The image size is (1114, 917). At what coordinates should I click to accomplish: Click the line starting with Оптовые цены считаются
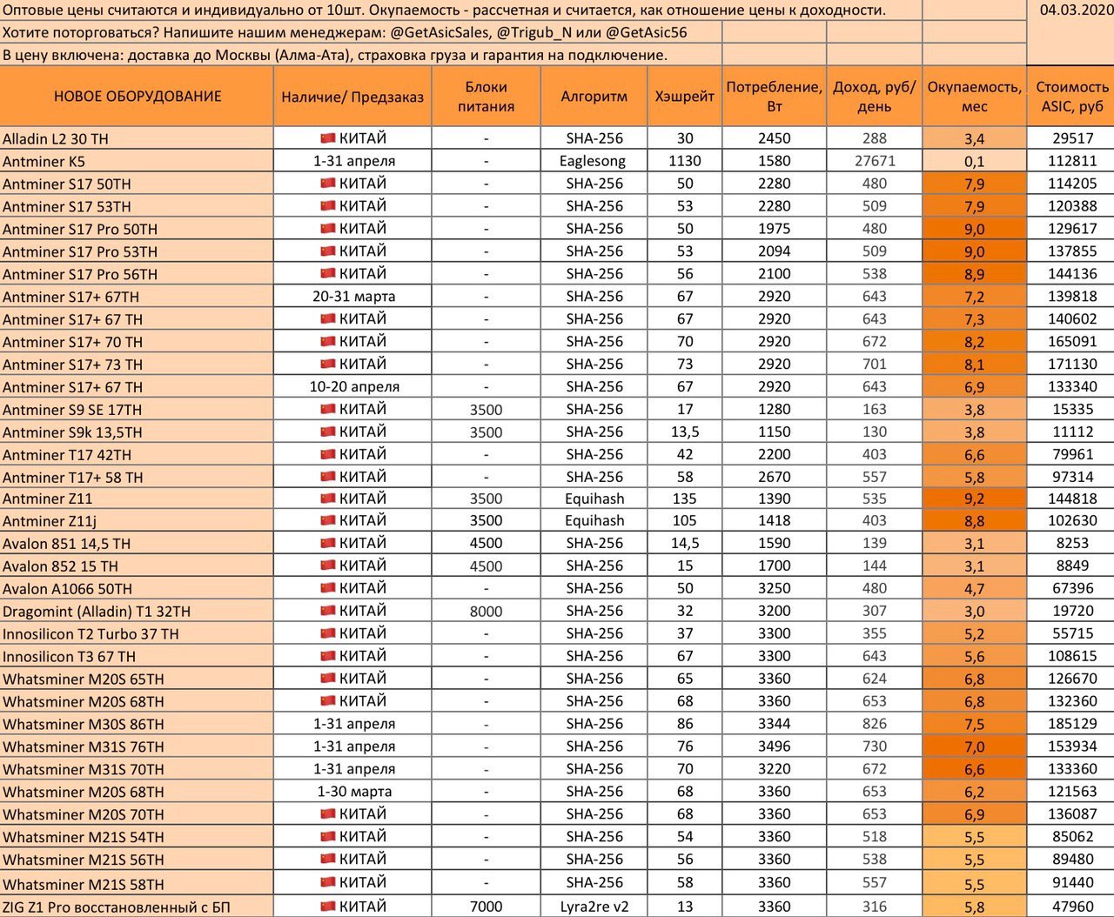[x=444, y=10]
